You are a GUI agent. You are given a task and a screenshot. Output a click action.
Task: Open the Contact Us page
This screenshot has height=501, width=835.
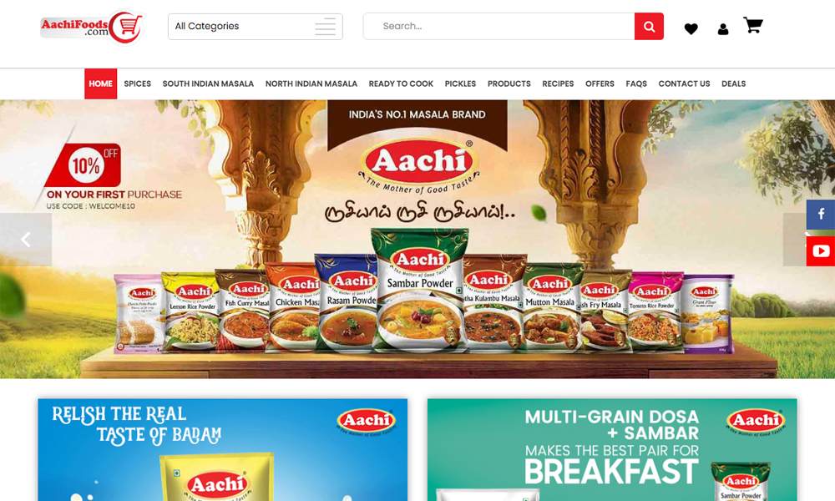pos(684,83)
